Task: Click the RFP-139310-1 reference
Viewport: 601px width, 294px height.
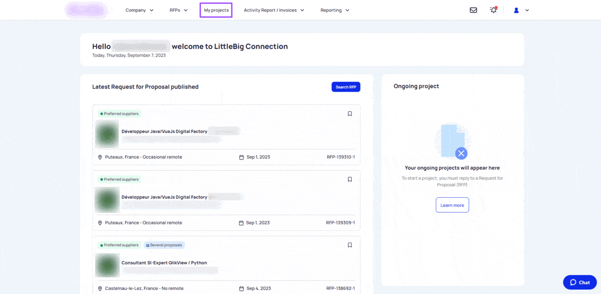Action: pos(341,157)
